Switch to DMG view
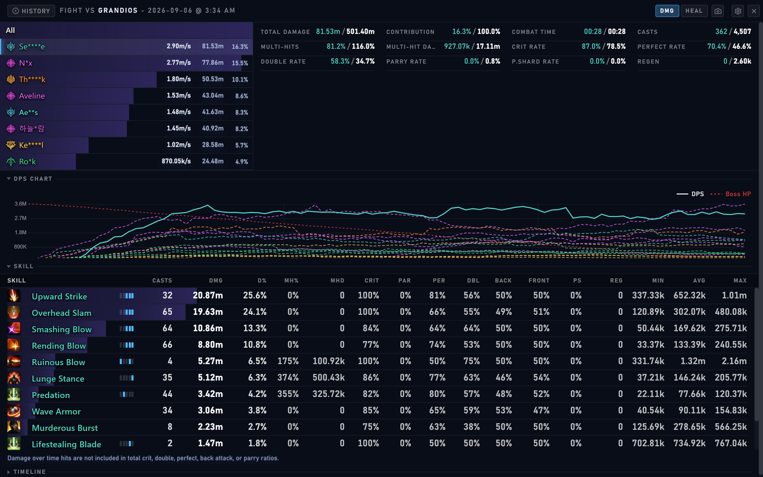The height and width of the screenshot is (477, 763). coord(667,11)
